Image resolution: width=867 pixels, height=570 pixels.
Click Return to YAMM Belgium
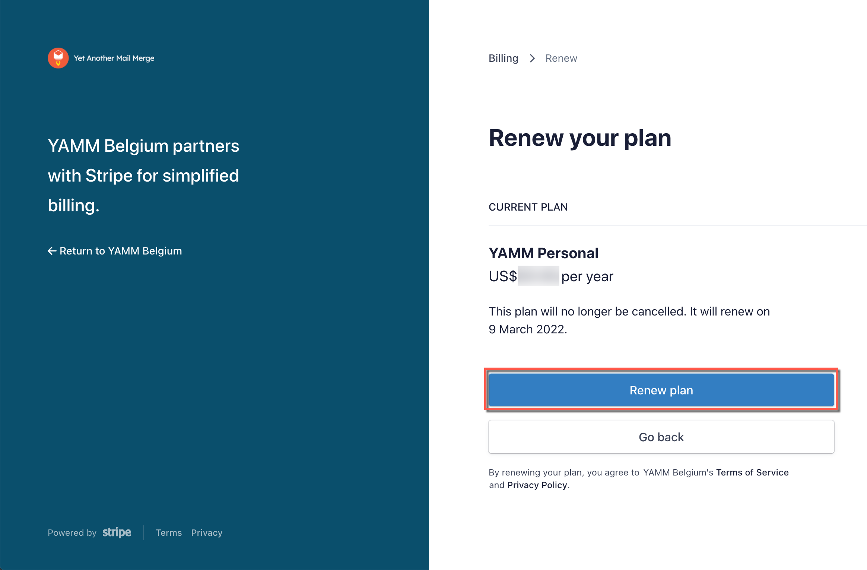(x=121, y=251)
